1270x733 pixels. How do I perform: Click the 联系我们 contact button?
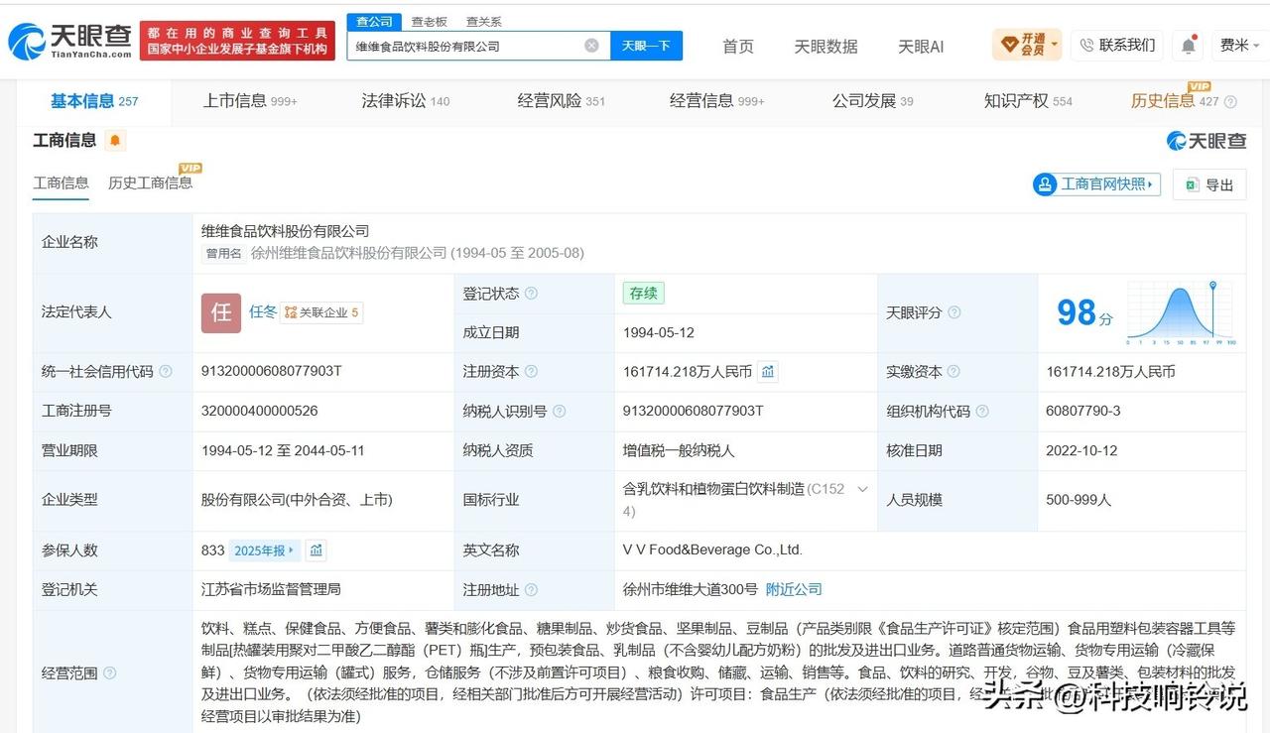[1117, 46]
